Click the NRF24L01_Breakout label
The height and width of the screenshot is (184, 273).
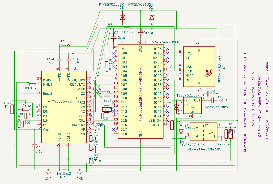pos(219,67)
